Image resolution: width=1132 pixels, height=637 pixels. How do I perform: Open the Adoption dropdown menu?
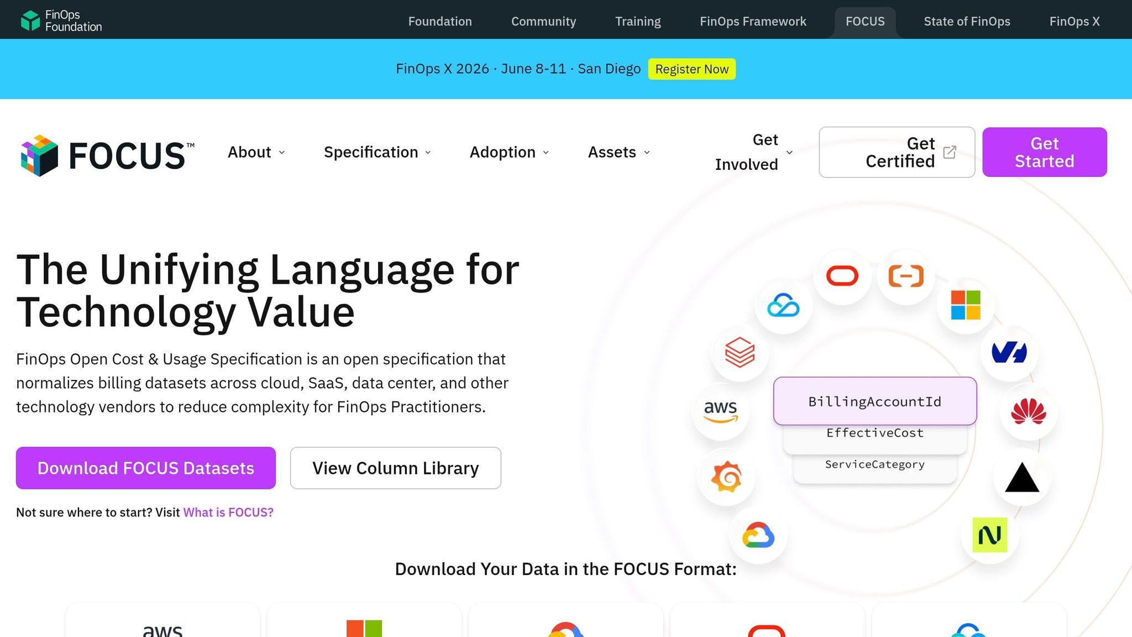509,152
